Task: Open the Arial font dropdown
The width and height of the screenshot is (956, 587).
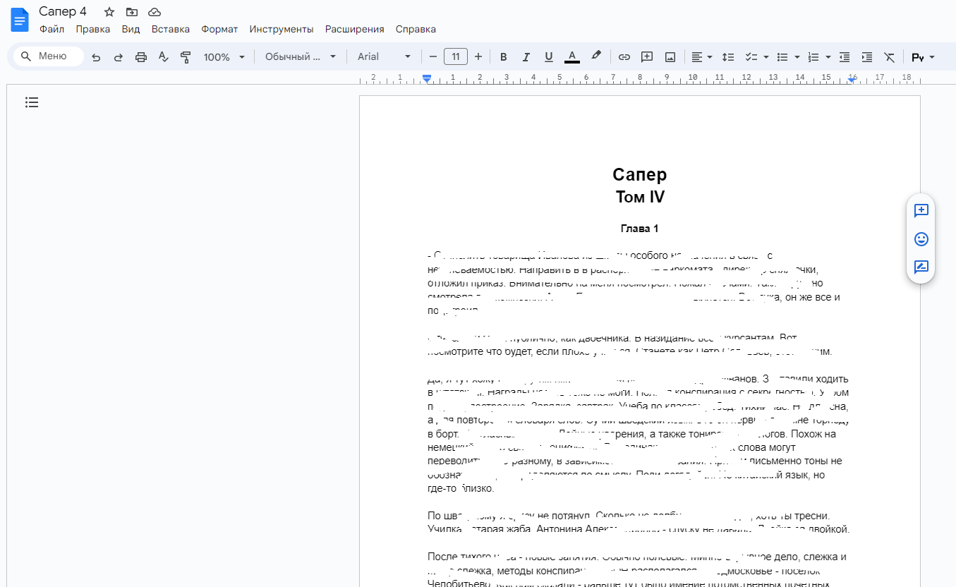Action: tap(384, 57)
